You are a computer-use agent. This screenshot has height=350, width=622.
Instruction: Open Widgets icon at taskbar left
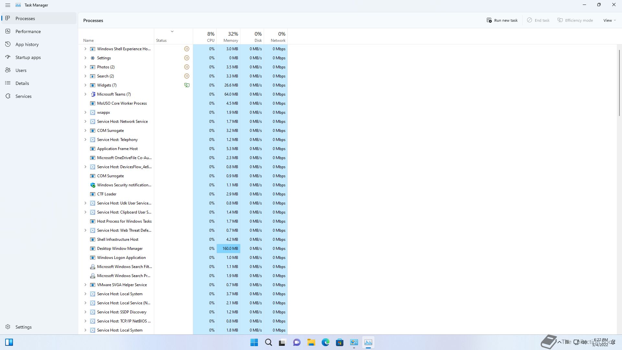click(x=9, y=342)
